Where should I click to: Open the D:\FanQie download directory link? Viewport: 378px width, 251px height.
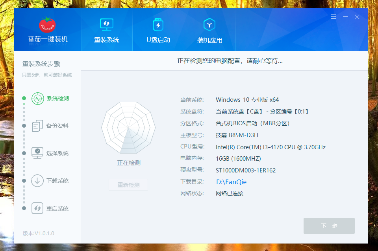(231, 182)
